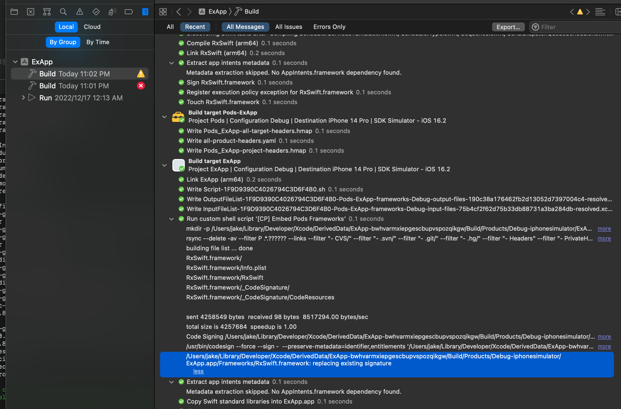Open the Breakpoint navigator icon

tap(129, 12)
